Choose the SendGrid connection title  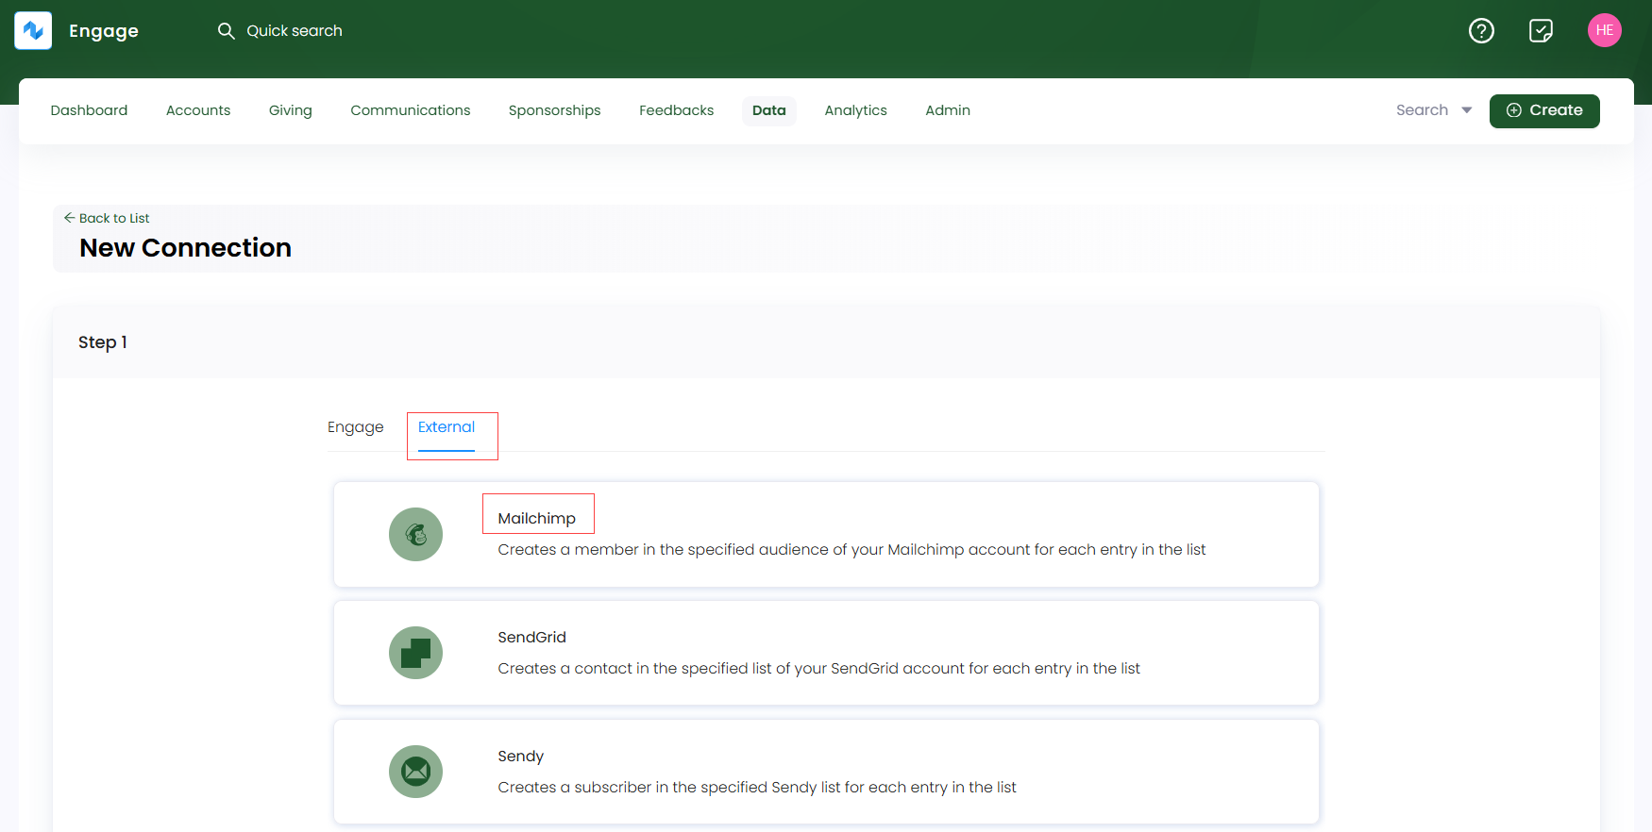(531, 638)
